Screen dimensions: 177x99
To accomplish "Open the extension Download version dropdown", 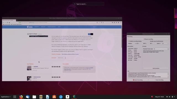I will coord(62,58).
